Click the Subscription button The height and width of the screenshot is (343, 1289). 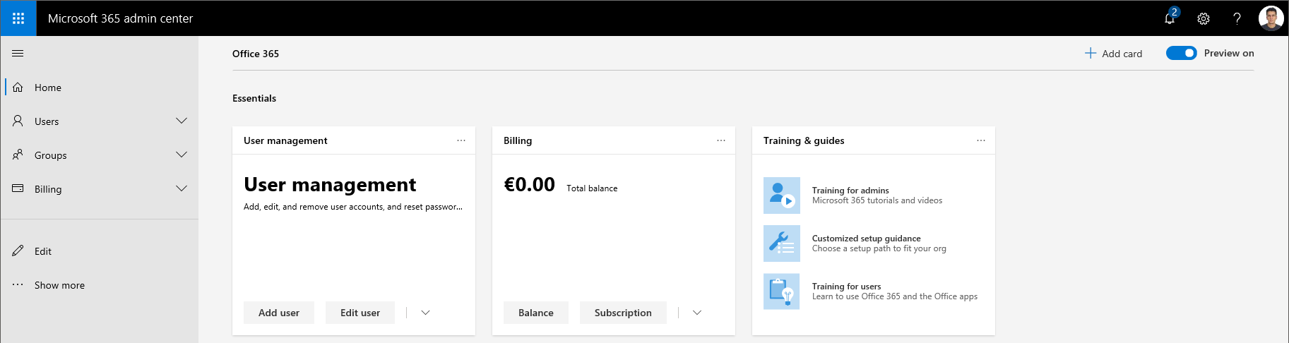[x=623, y=313]
